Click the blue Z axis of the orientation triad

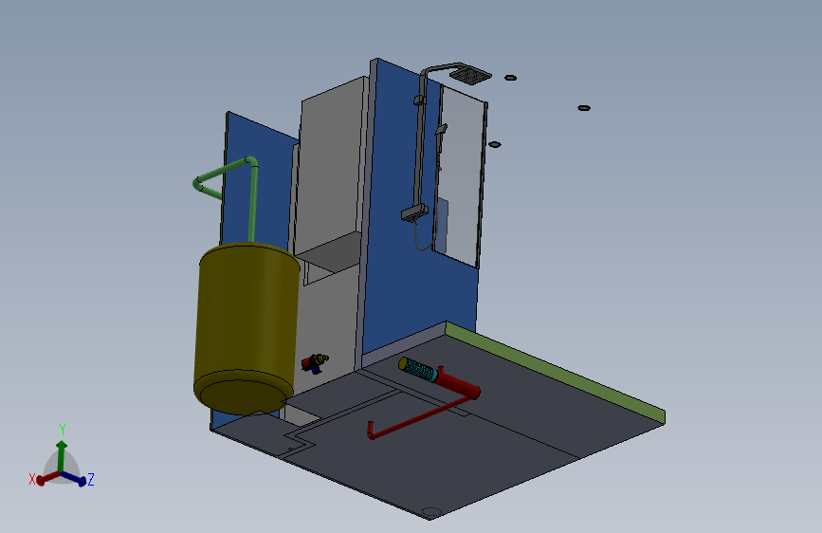[75, 478]
